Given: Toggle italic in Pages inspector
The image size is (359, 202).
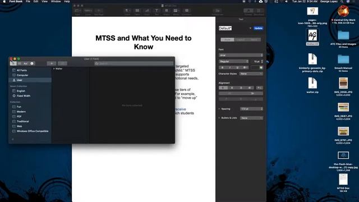Looking at the screenshot, I should [229, 67].
